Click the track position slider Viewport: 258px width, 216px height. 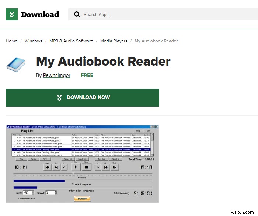(x=83, y=173)
